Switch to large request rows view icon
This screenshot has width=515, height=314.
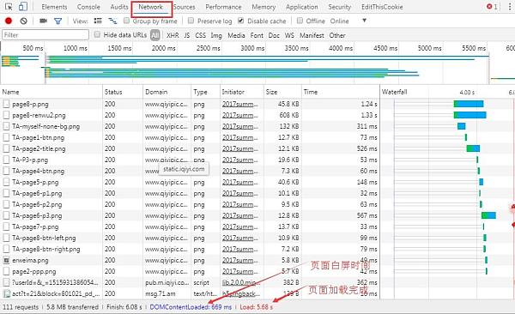(x=98, y=21)
